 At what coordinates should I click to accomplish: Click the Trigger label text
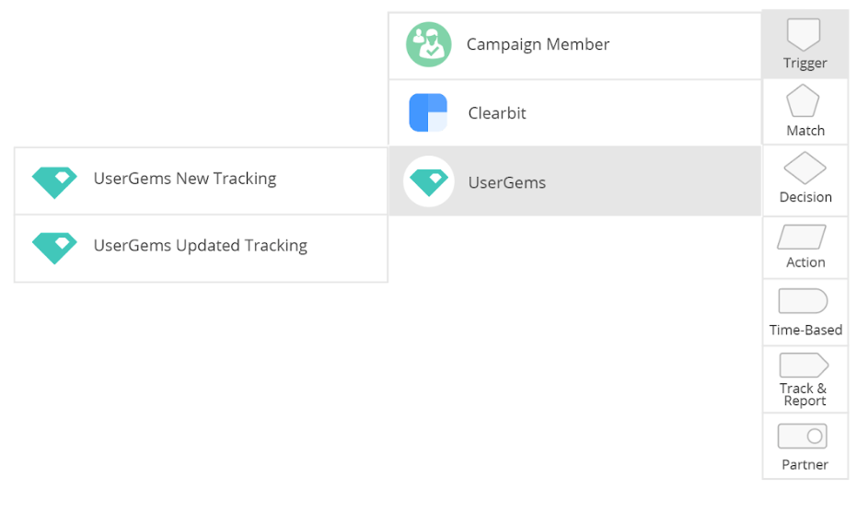(805, 64)
